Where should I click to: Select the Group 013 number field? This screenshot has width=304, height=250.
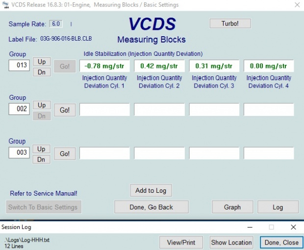pyautogui.click(x=19, y=65)
